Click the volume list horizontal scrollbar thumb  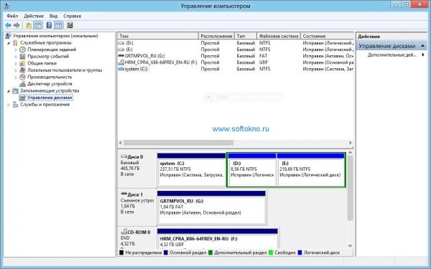(178, 143)
